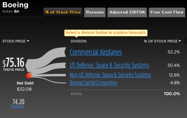Click the orange division hint tooltip

106,33
